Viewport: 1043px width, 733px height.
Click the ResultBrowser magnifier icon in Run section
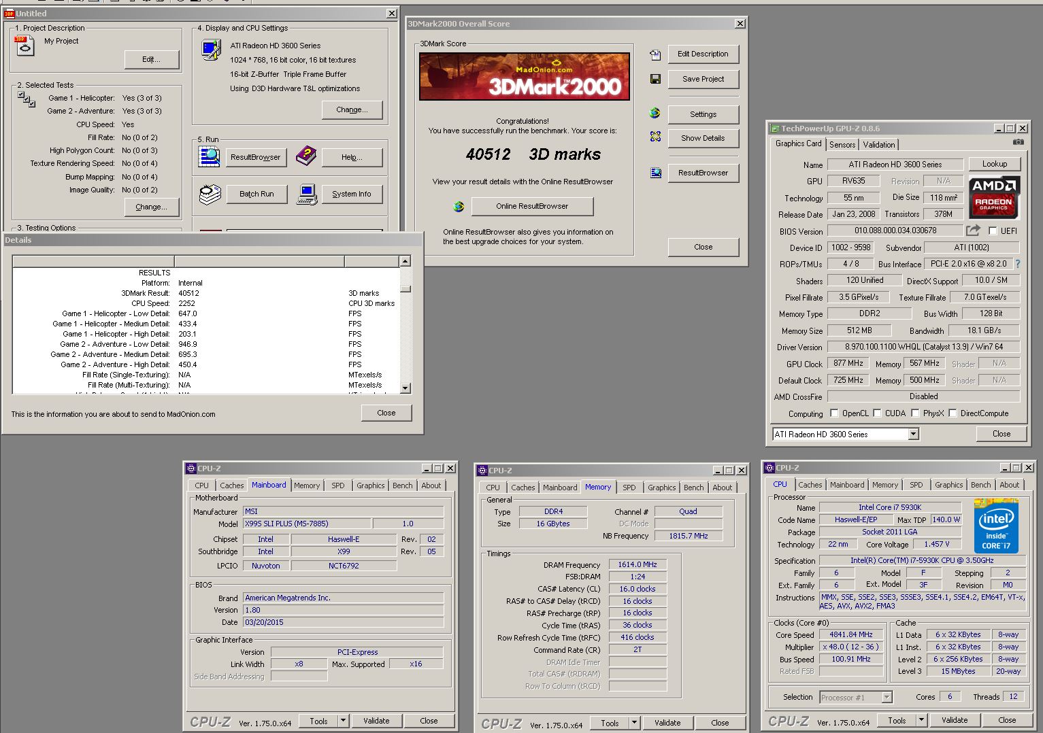click(210, 156)
